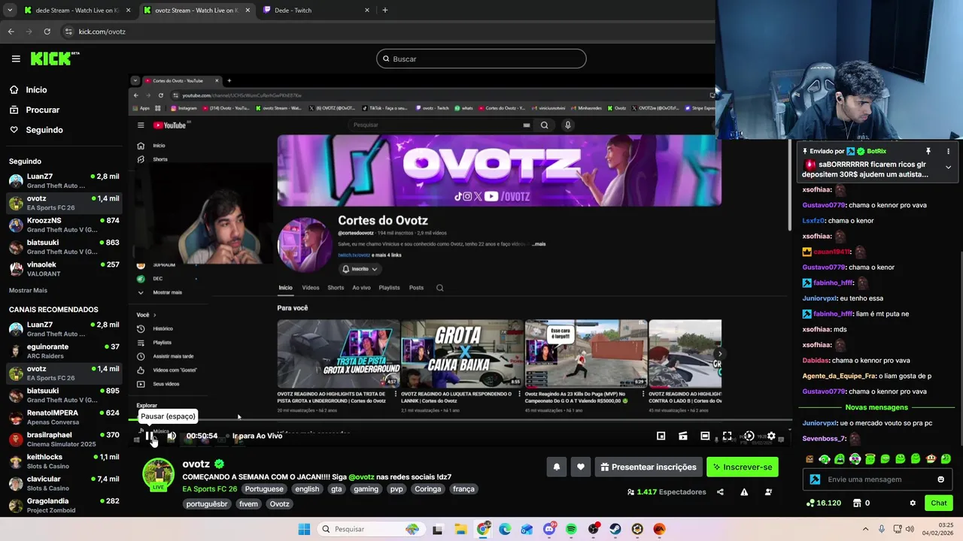Viewport: 963px width, 541px height.
Task: Open the emoji picker in chat
Action: [940, 479]
